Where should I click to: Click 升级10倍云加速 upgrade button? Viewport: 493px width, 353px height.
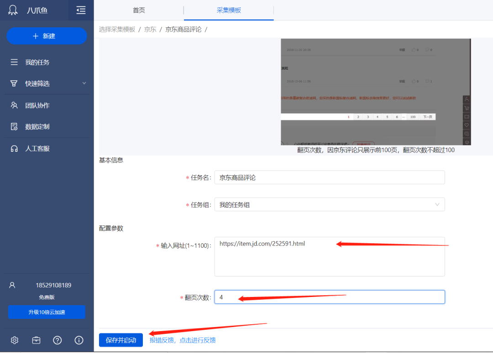[47, 312]
